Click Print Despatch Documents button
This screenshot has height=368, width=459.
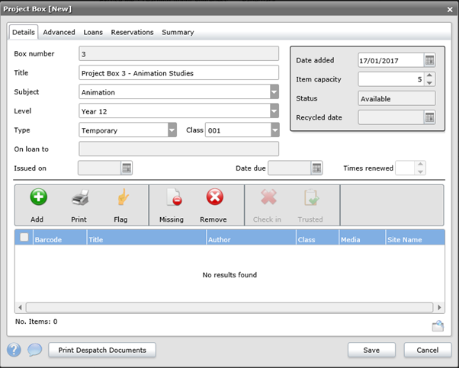point(102,350)
